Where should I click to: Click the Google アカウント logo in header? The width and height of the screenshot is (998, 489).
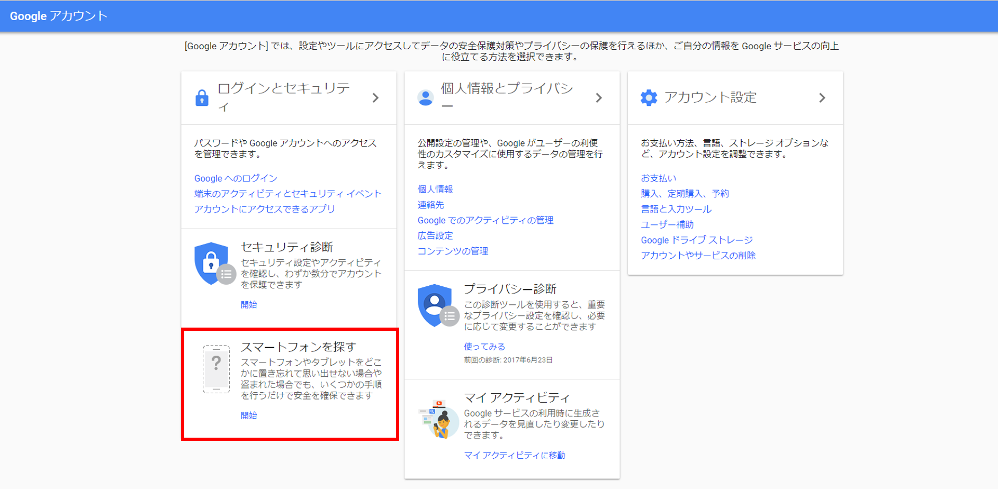(x=58, y=16)
